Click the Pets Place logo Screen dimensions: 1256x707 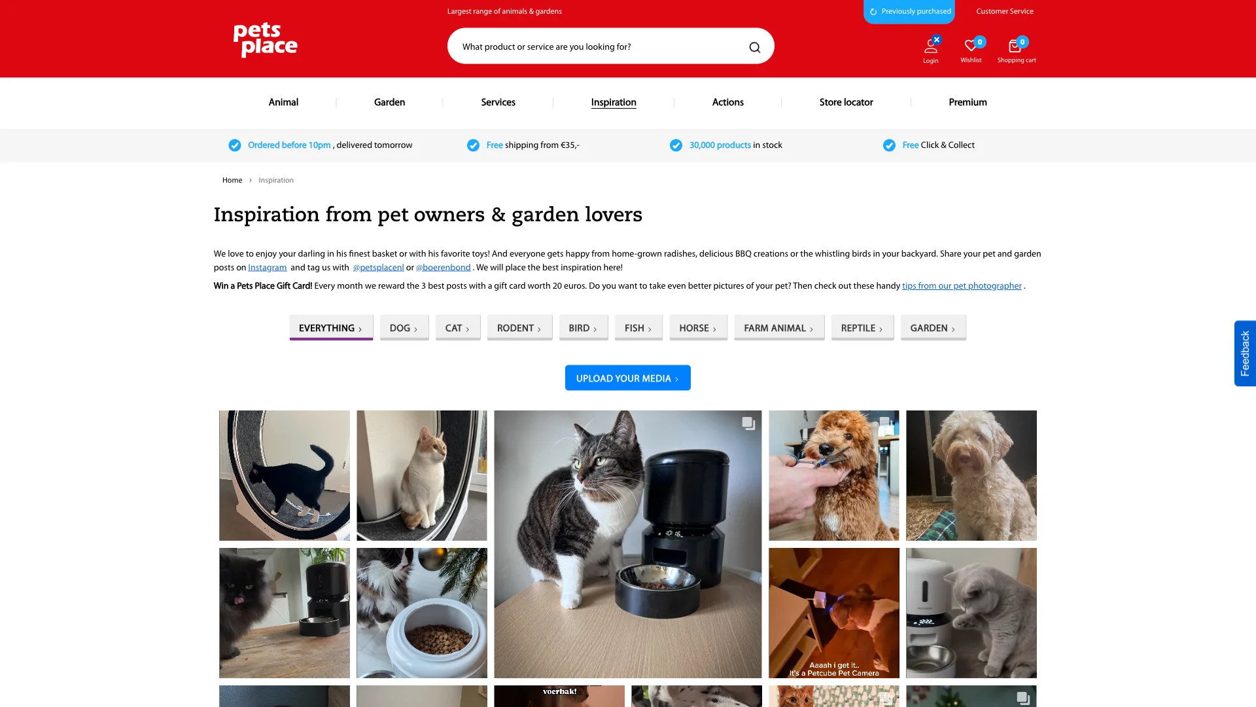265,40
